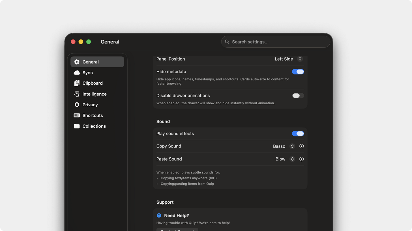412x231 pixels.
Task: Click the General gear icon in sidebar
Action: point(77,62)
